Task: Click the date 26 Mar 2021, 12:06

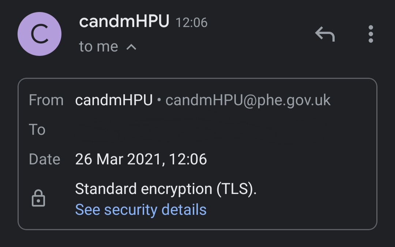Action: coord(141,159)
